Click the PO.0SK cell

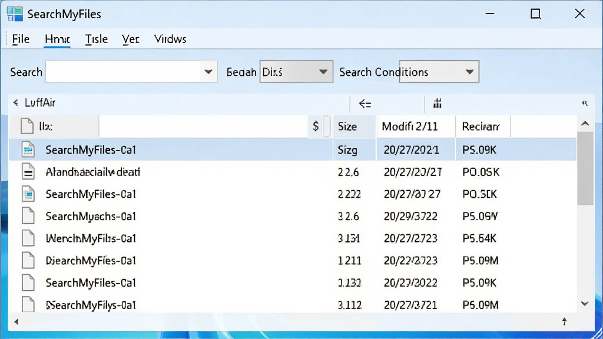pyautogui.click(x=481, y=172)
